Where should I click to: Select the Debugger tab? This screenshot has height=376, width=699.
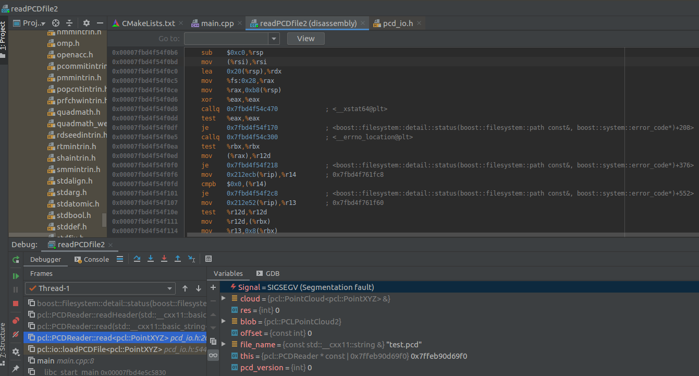pyautogui.click(x=45, y=259)
